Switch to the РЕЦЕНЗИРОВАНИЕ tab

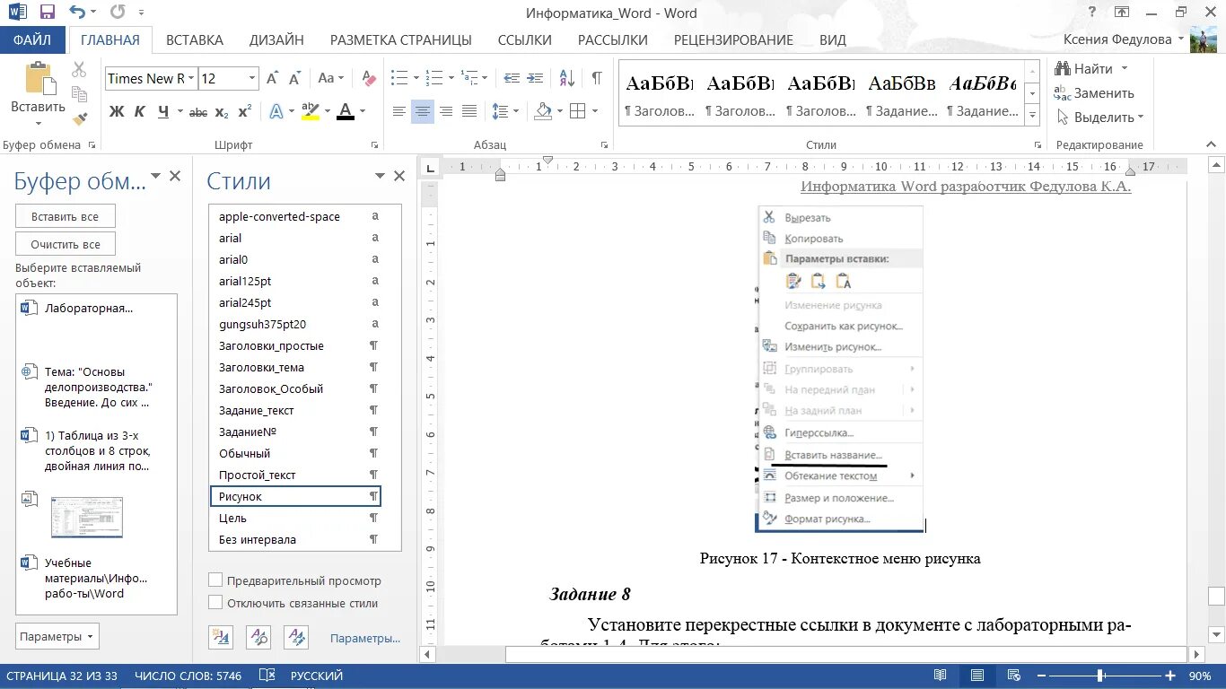733,39
